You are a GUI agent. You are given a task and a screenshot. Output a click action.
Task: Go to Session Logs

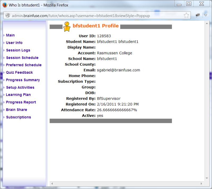tap(18, 50)
